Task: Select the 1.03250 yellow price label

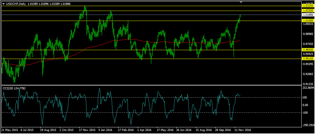Action: tap(308, 6)
